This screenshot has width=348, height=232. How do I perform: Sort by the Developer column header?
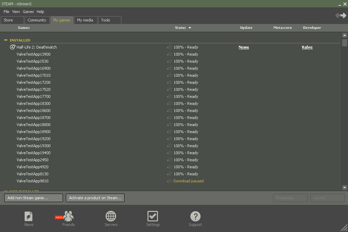[312, 28]
